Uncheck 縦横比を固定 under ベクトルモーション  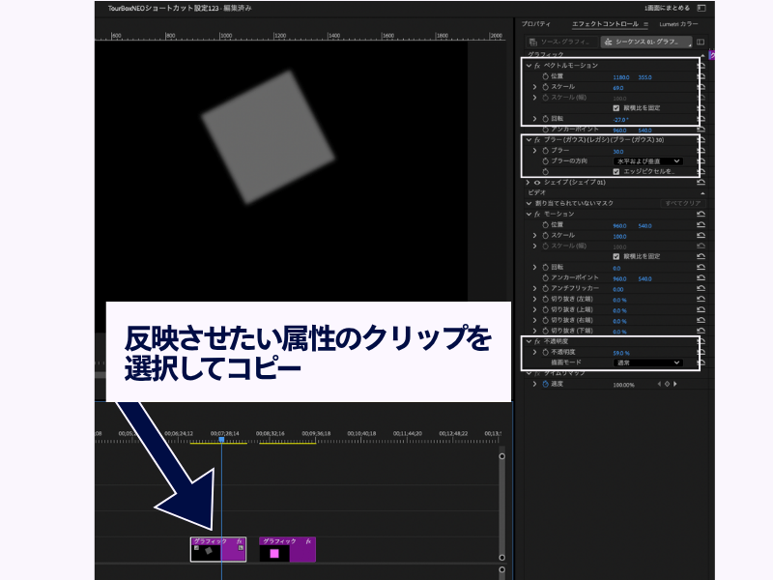616,108
